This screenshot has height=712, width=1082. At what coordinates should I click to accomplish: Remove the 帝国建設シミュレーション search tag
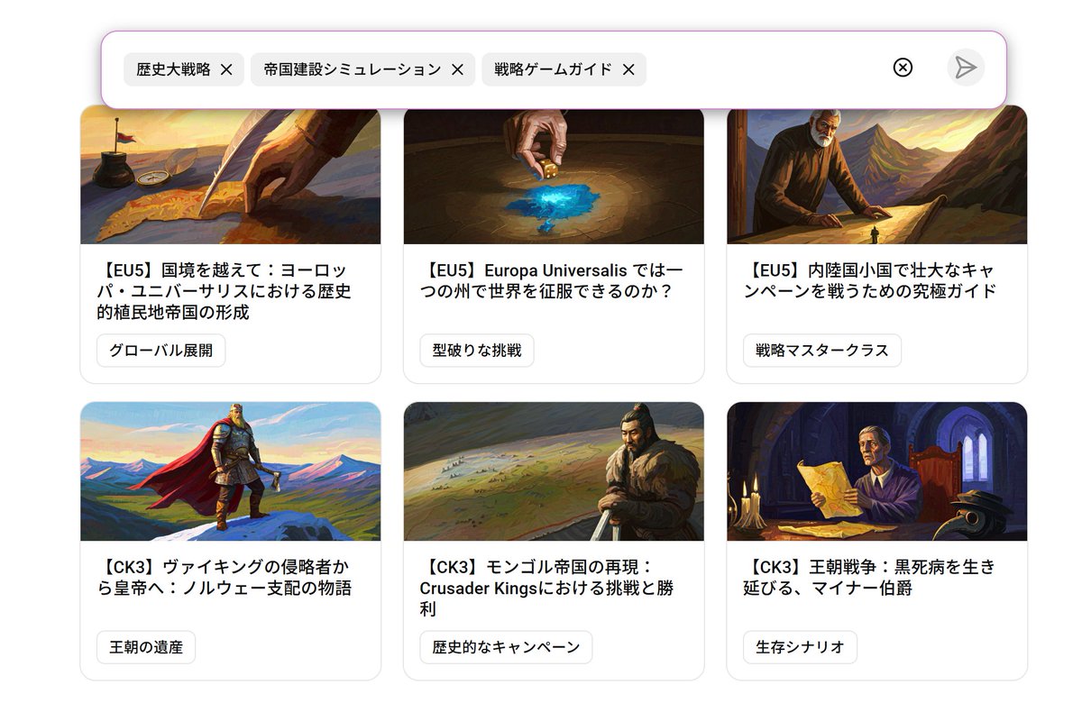457,69
